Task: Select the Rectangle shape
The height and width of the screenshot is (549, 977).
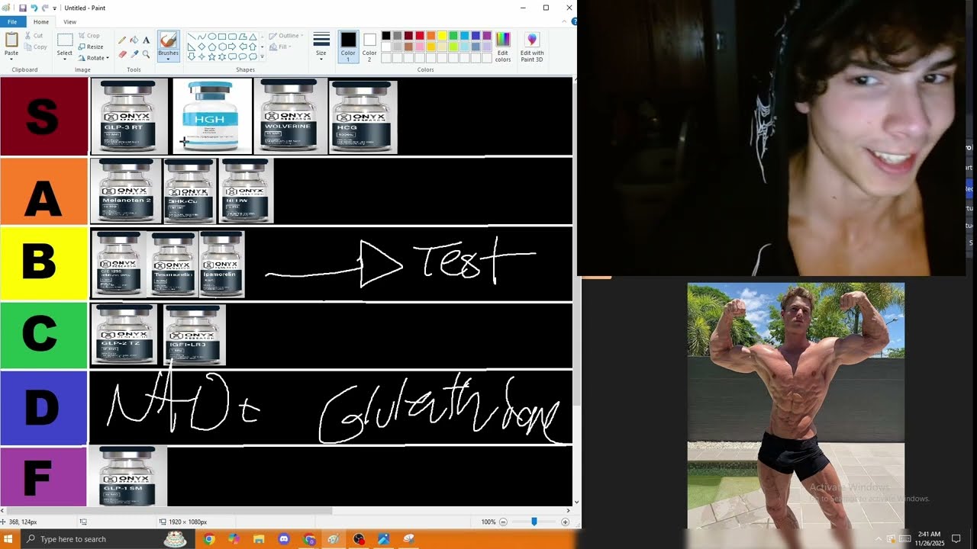Action: (222, 36)
